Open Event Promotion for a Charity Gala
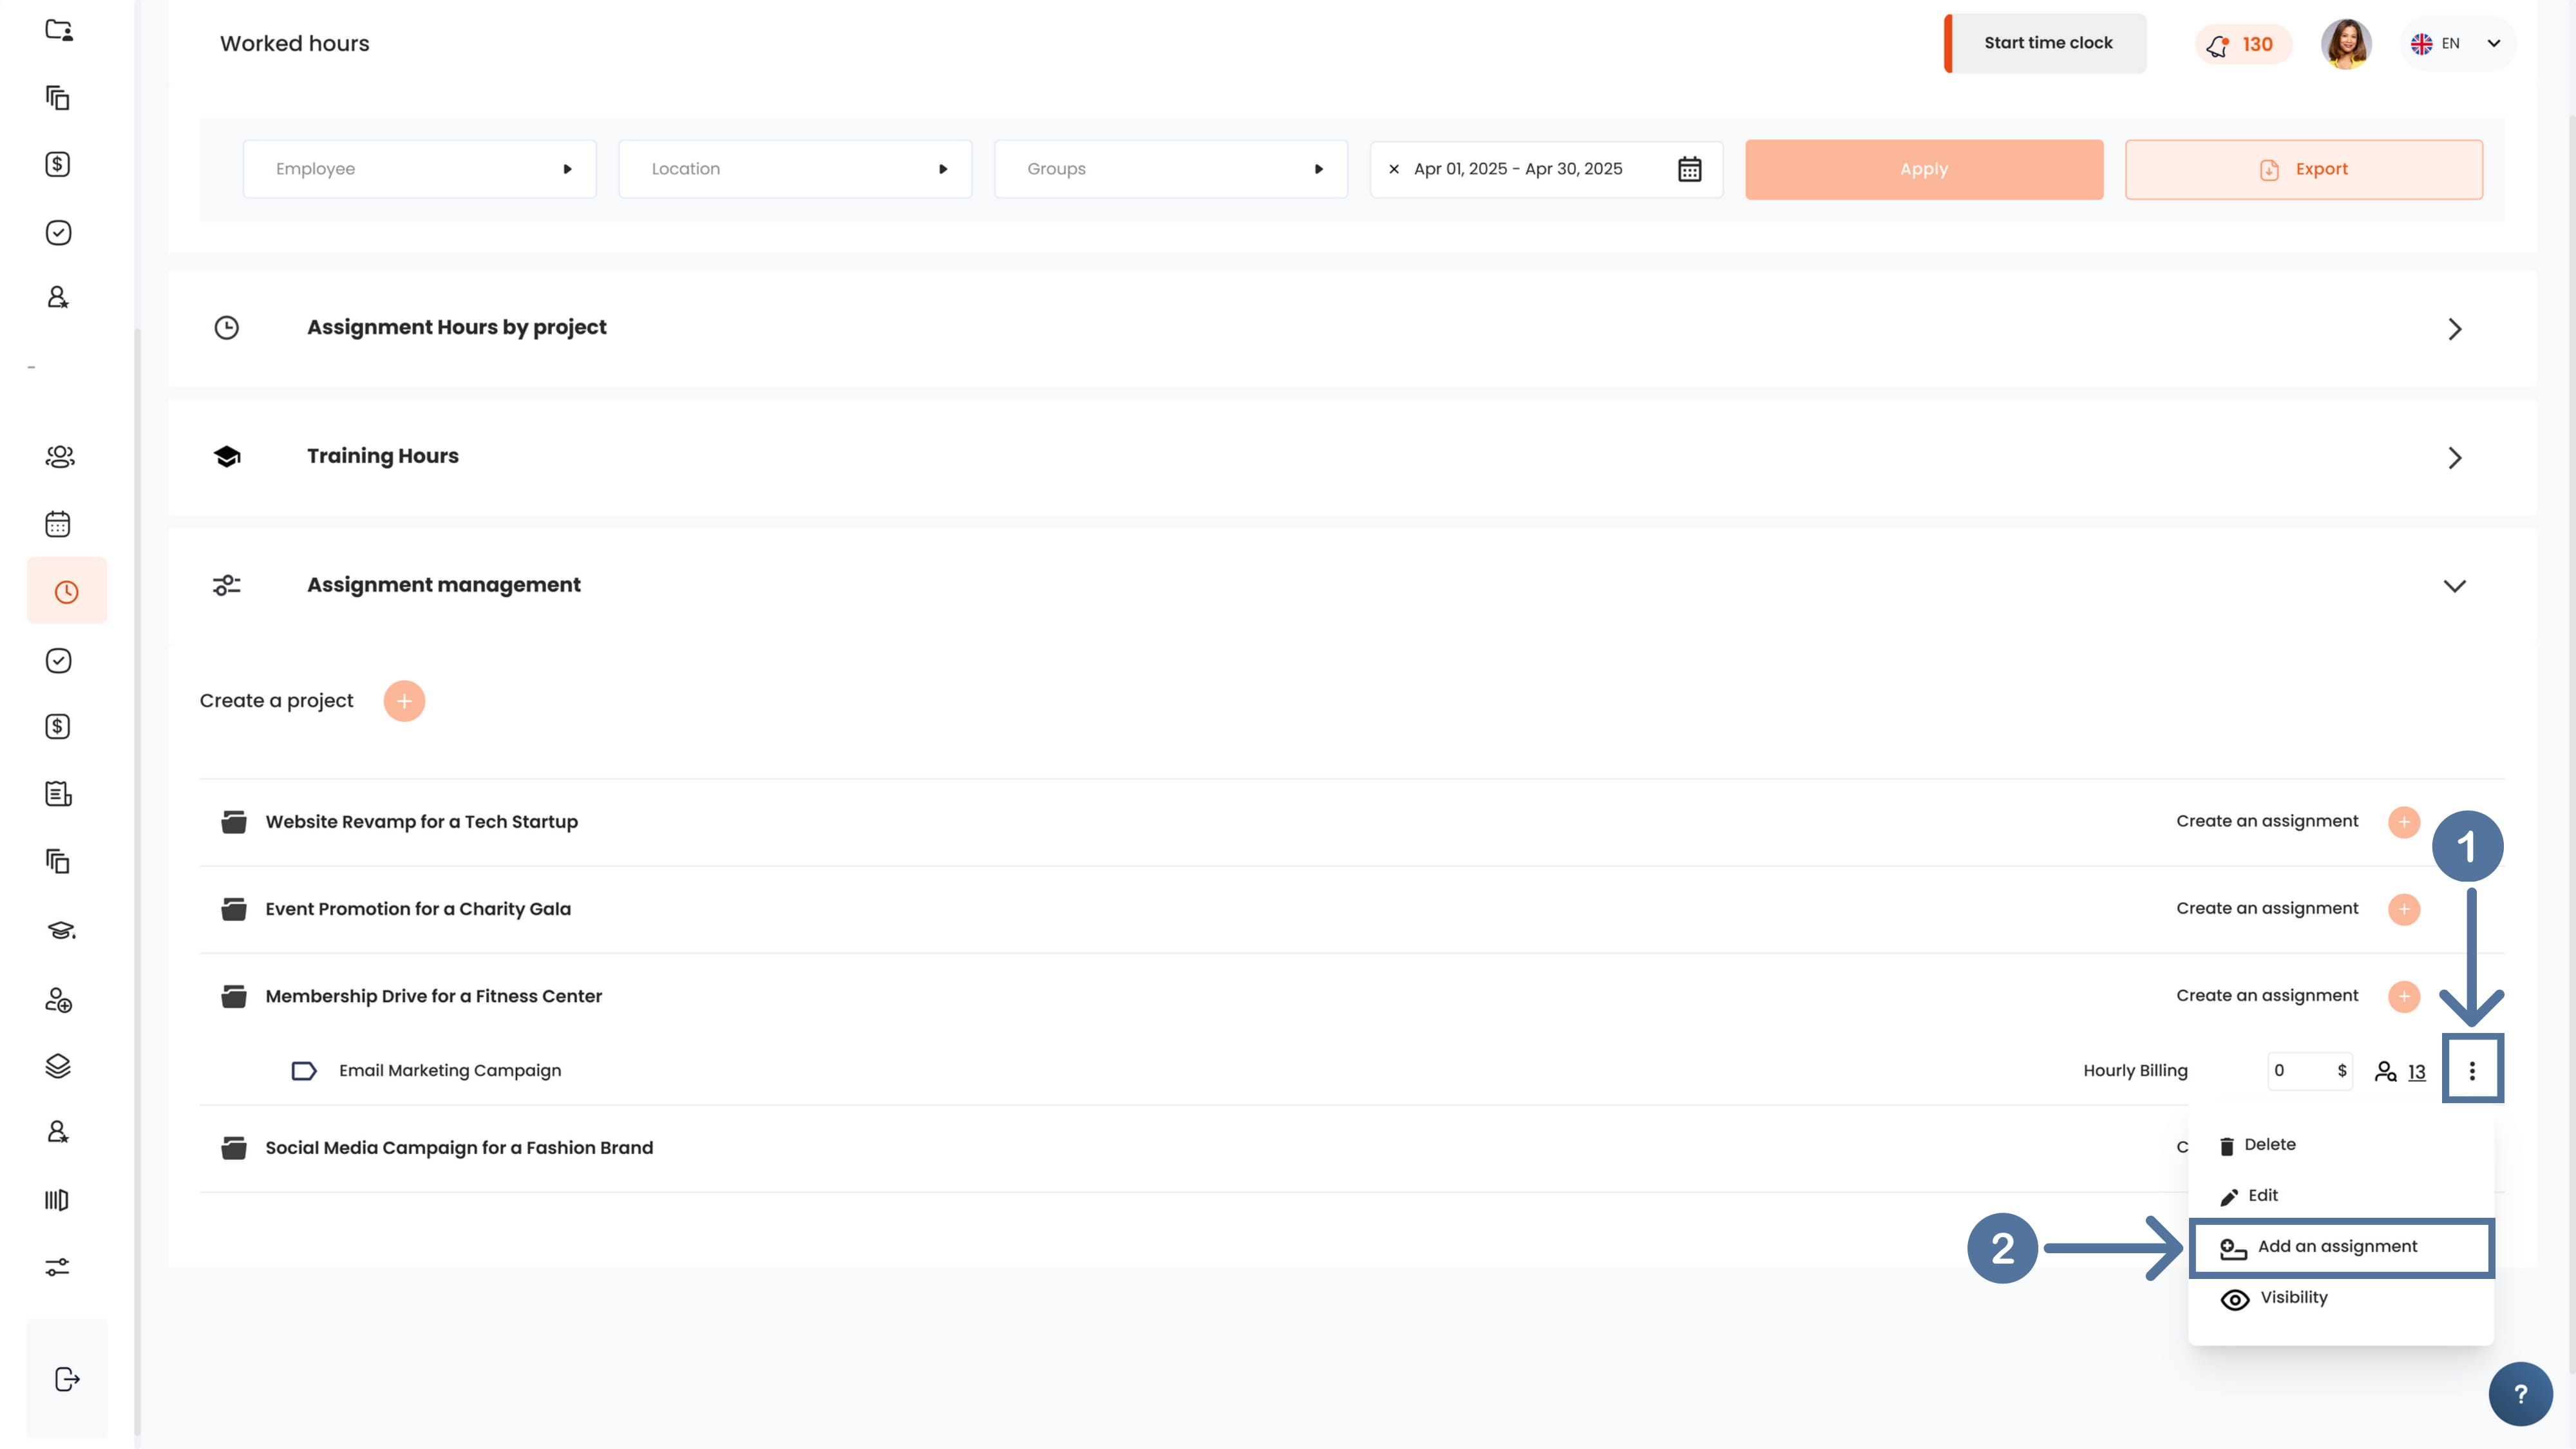 (418, 909)
